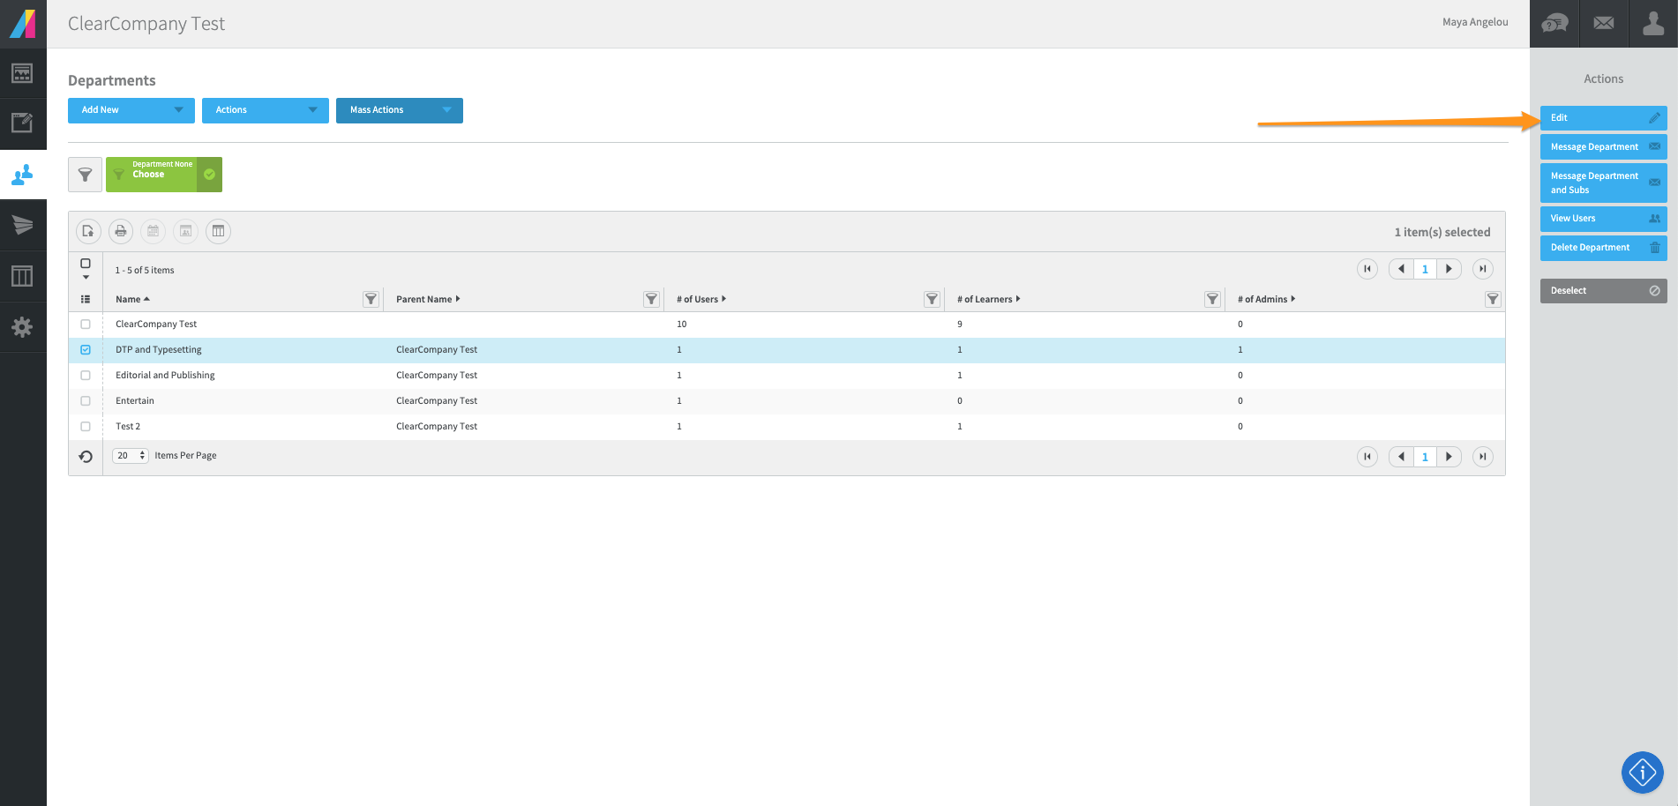Image resolution: width=1678 pixels, height=806 pixels.
Task: Open the # of Admins column filter icon
Action: (1493, 299)
